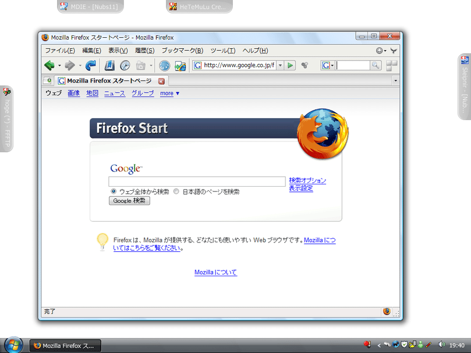
Task: Click the Google favicon in address bar
Action: [197, 65]
